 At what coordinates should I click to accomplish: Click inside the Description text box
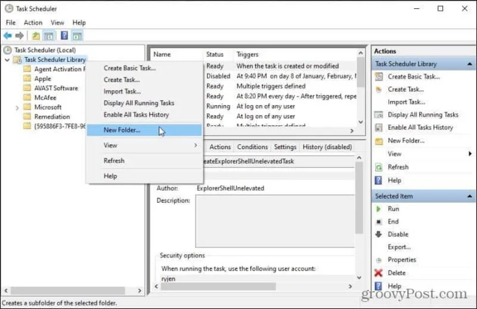(x=275, y=221)
